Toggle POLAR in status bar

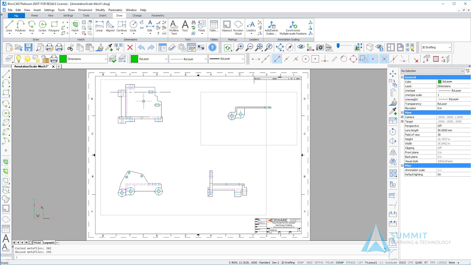click(329, 262)
